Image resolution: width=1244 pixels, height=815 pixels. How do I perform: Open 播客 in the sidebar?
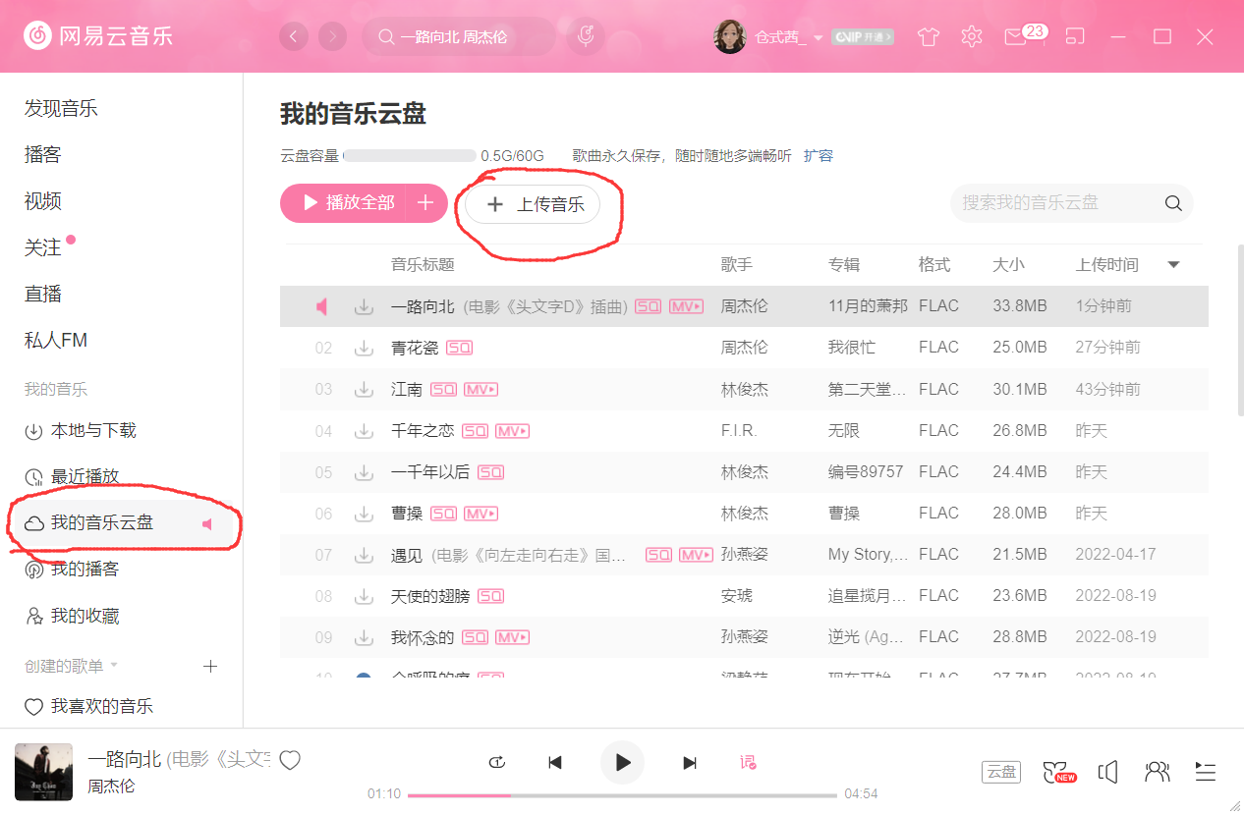43,154
